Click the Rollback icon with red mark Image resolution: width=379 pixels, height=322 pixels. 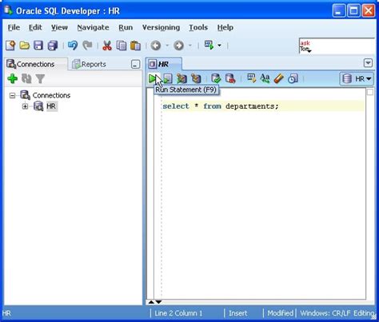coord(230,78)
